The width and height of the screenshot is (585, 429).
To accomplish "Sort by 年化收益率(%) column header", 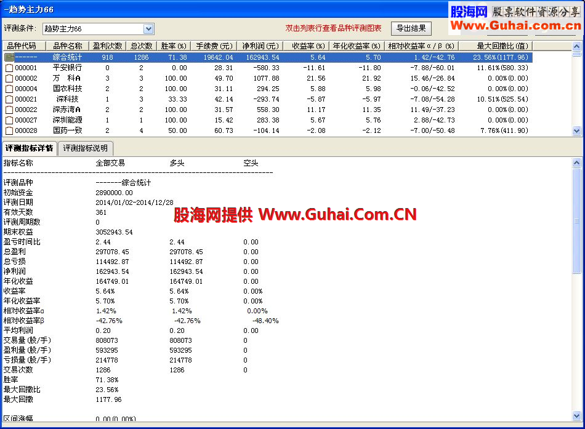I will click(x=357, y=46).
